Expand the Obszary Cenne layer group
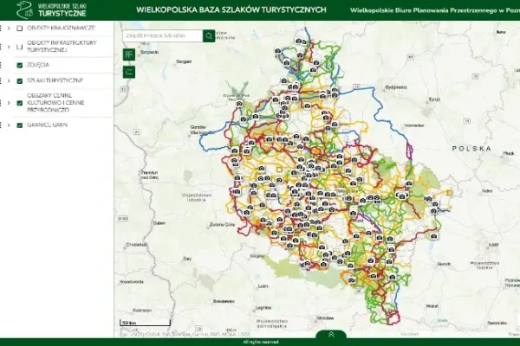 click(x=9, y=103)
